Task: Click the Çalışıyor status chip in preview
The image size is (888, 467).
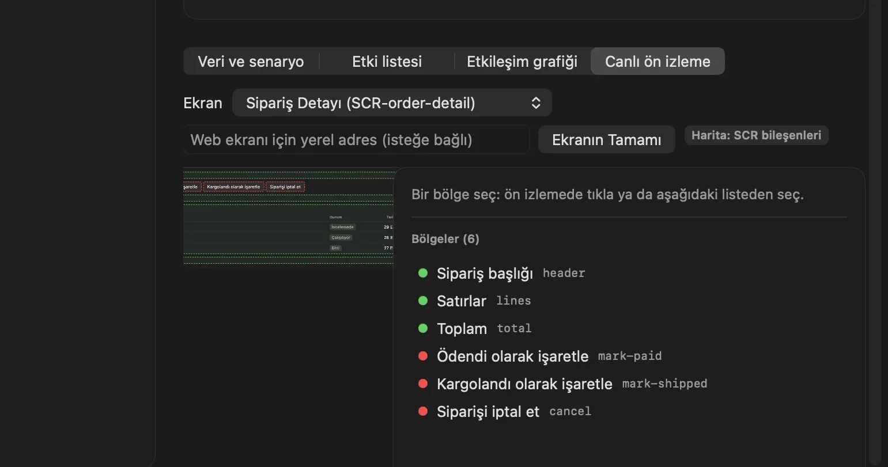Action: [x=341, y=238]
